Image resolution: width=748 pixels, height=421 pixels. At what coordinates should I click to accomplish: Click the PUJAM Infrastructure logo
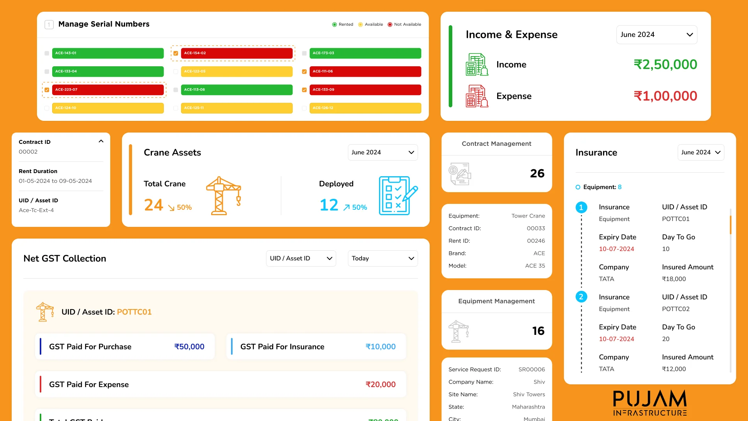(x=649, y=403)
